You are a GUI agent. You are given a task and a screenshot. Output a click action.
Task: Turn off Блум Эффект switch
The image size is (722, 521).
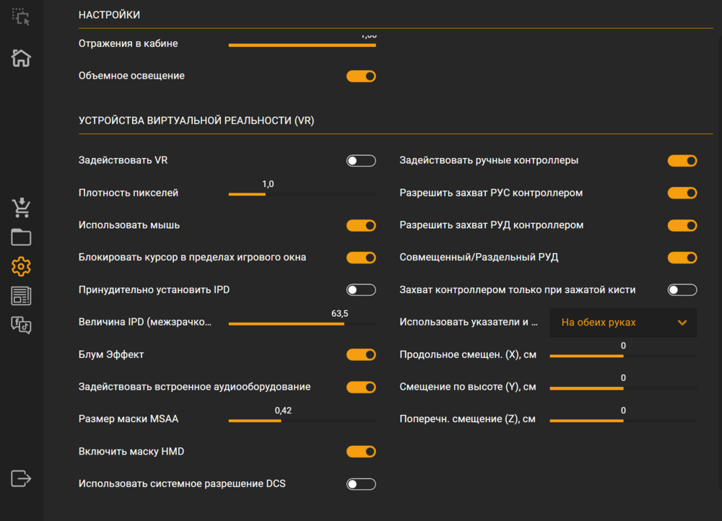tap(361, 355)
